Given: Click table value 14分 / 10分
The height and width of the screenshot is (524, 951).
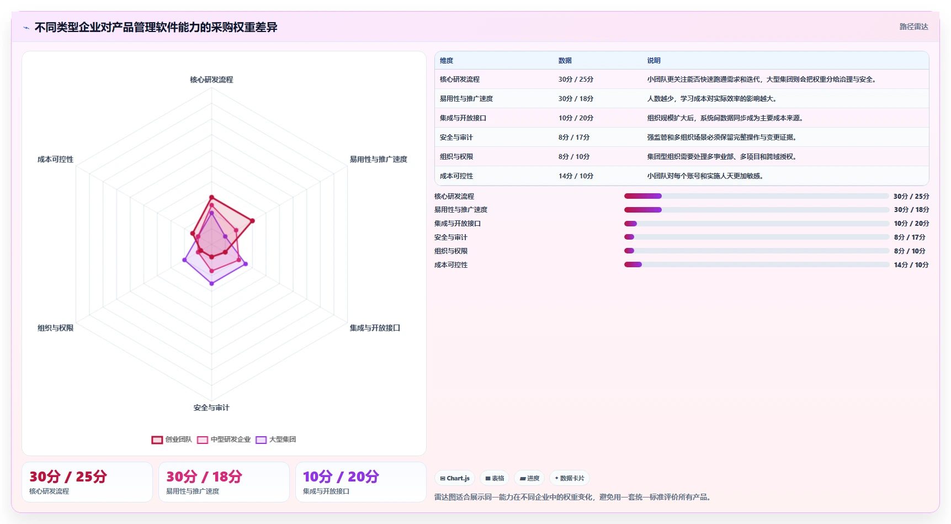Looking at the screenshot, I should pos(576,176).
